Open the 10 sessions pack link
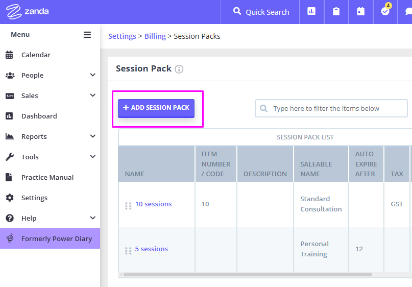Image resolution: width=412 pixels, height=287 pixels. (x=154, y=204)
